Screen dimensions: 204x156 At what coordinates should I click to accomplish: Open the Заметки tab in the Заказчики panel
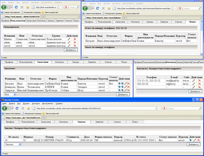(92, 62)
